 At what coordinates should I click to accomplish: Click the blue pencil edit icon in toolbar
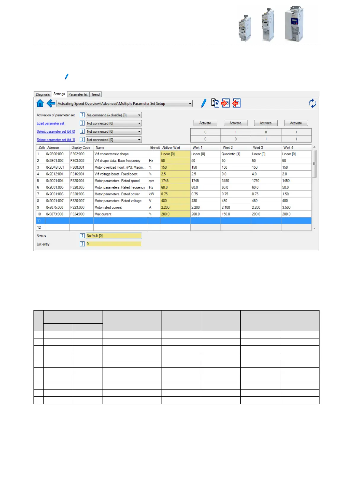(204, 103)
